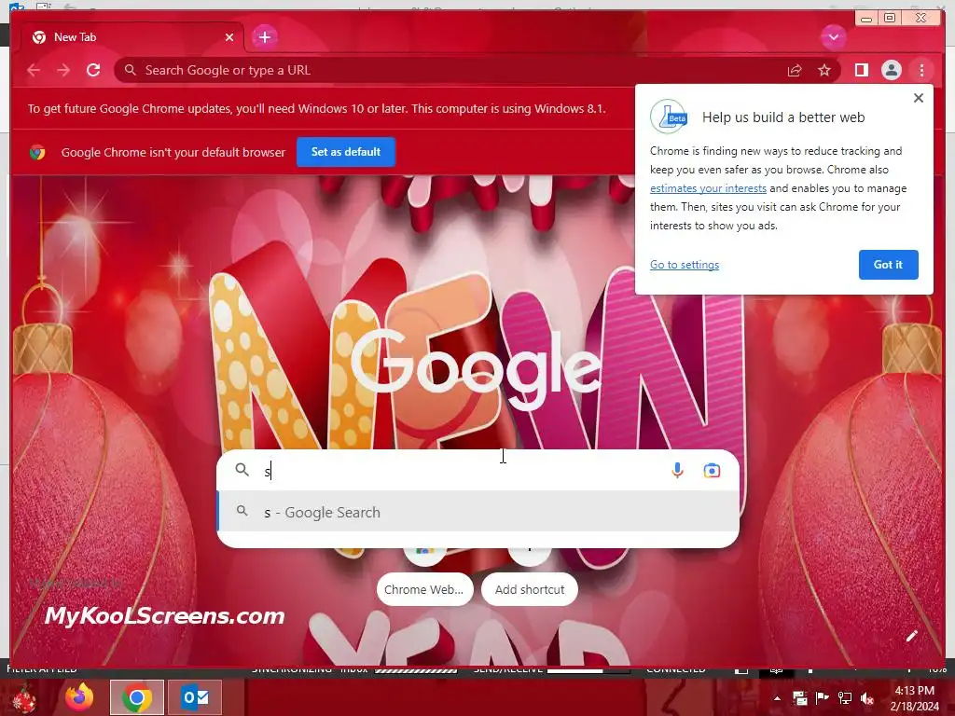The image size is (955, 716).
Task: Select the New Tab tab
Action: (x=132, y=37)
